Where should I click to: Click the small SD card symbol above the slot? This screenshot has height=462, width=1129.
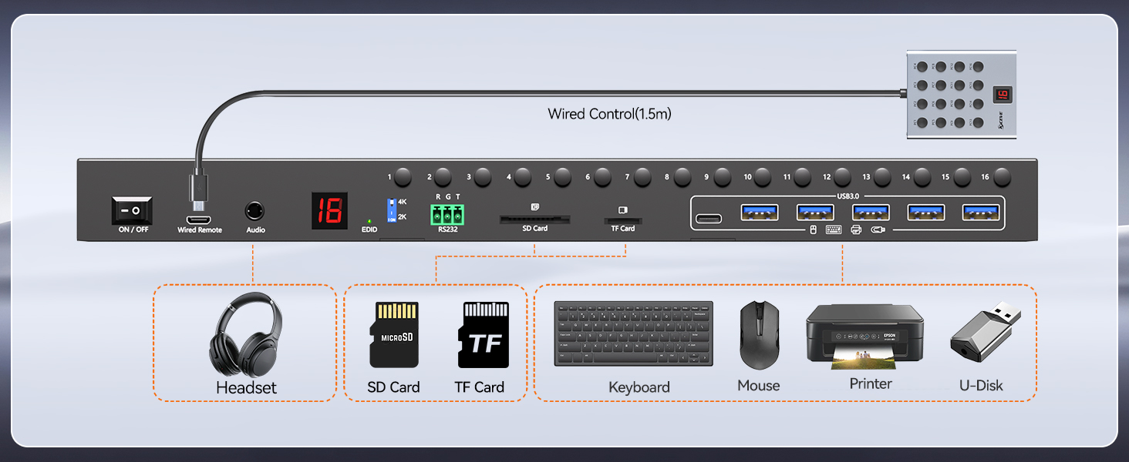(x=535, y=206)
